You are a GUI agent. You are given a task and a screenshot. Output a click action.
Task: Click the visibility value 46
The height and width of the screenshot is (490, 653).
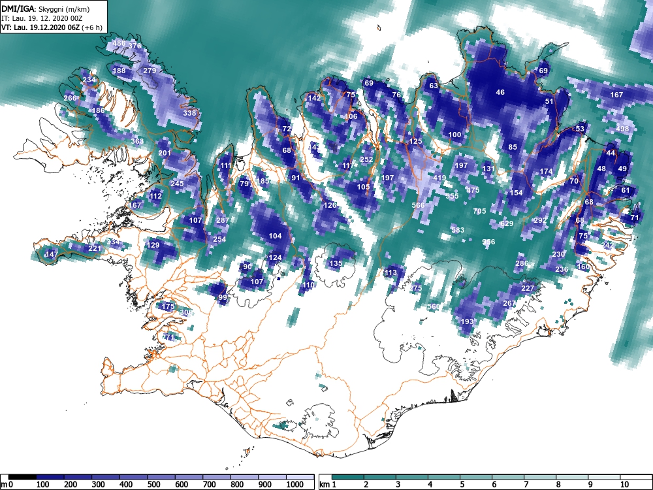pyautogui.click(x=500, y=92)
